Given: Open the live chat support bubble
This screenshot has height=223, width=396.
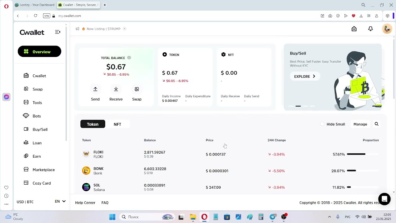Looking at the screenshot, I should pos(384,199).
